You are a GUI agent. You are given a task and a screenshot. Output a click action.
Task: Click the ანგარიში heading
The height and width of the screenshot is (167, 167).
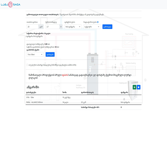point(33,87)
